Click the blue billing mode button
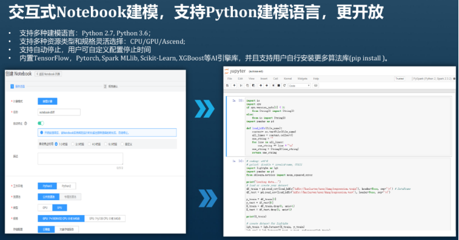Screen dimensions: 459x240 [47, 102]
